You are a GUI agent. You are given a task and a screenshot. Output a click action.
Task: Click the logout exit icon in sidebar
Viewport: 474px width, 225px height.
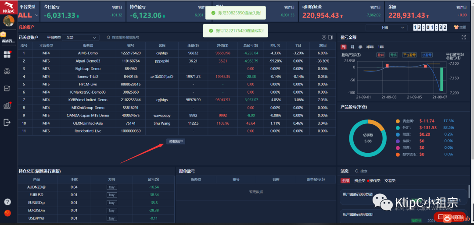pos(7,122)
